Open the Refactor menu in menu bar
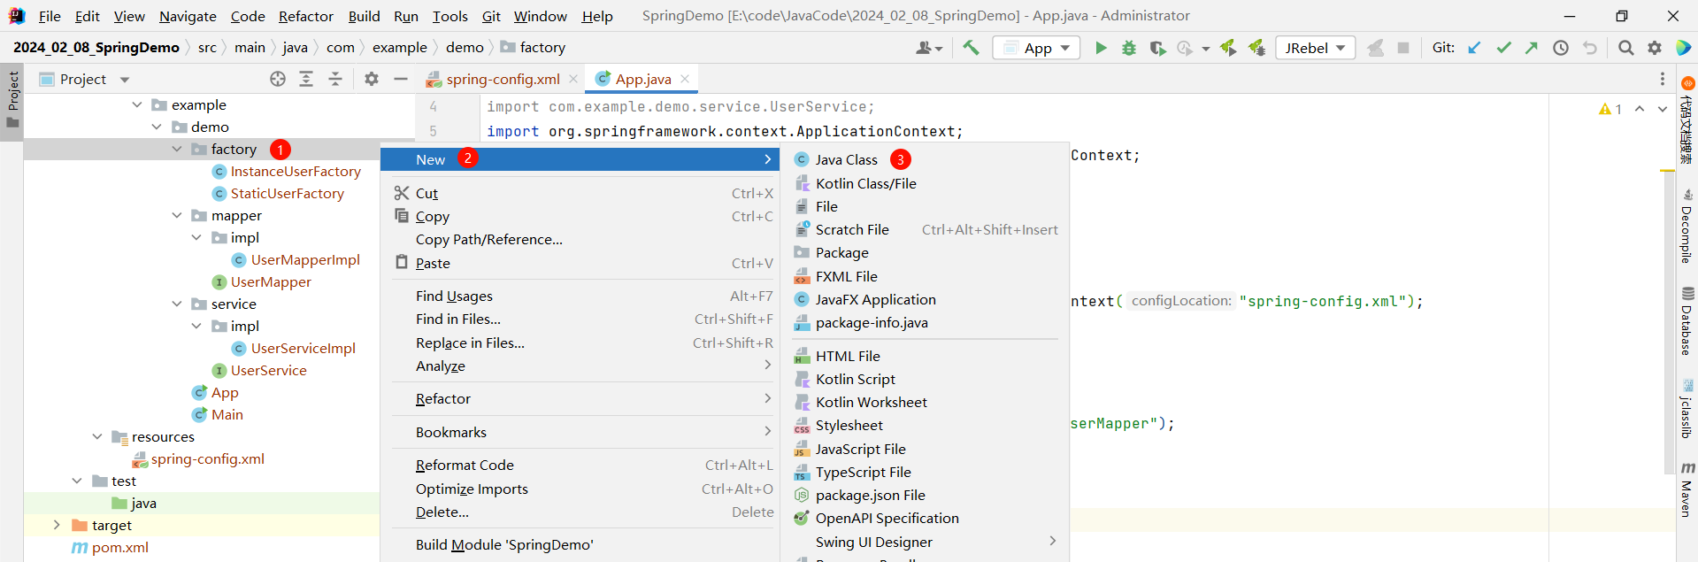 [306, 16]
